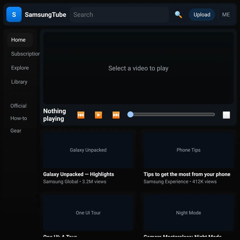Skip to the previous track
240x240 pixels.
[x=81, y=115]
